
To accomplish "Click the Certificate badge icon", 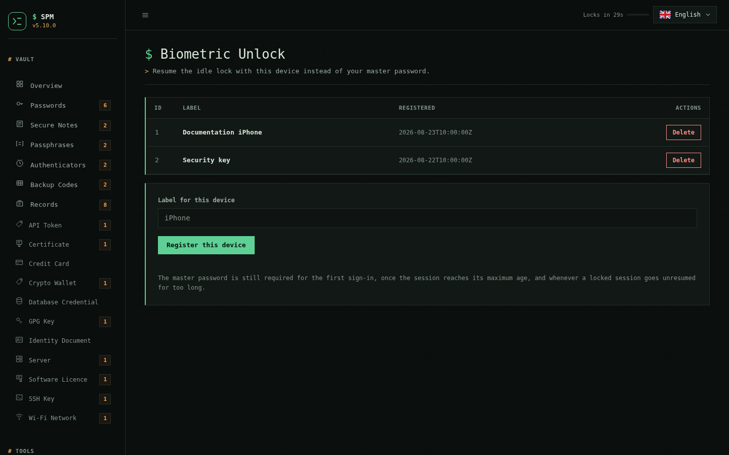I will 19,243.
